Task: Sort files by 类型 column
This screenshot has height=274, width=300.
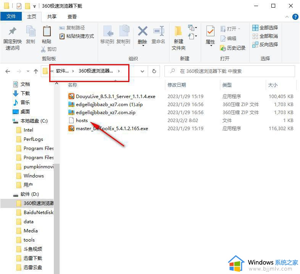Action: [x=227, y=85]
